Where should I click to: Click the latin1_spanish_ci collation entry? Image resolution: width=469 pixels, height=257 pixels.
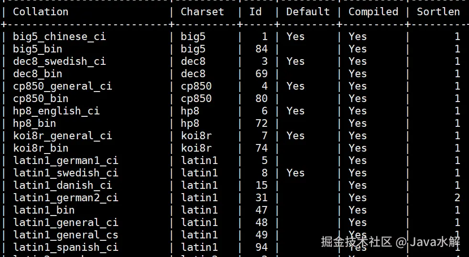(65, 247)
